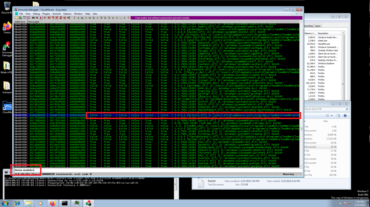
Task: Click Command Prompt taskbar icon
Action: [64, 203]
